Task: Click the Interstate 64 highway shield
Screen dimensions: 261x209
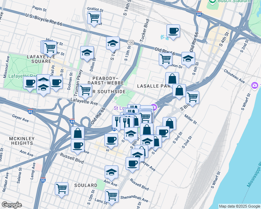Action: coord(199,14)
